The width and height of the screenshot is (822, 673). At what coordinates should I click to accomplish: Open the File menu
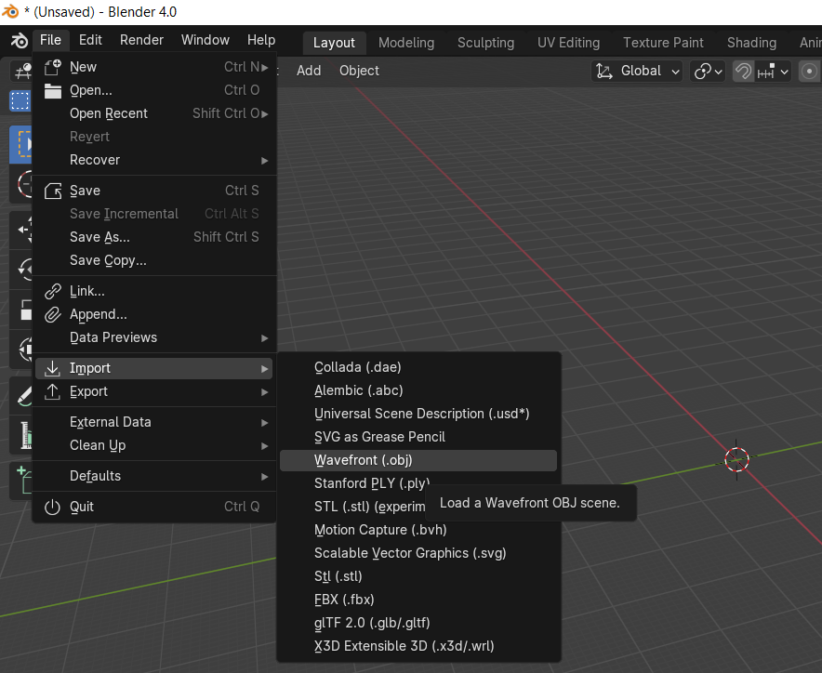coord(50,40)
